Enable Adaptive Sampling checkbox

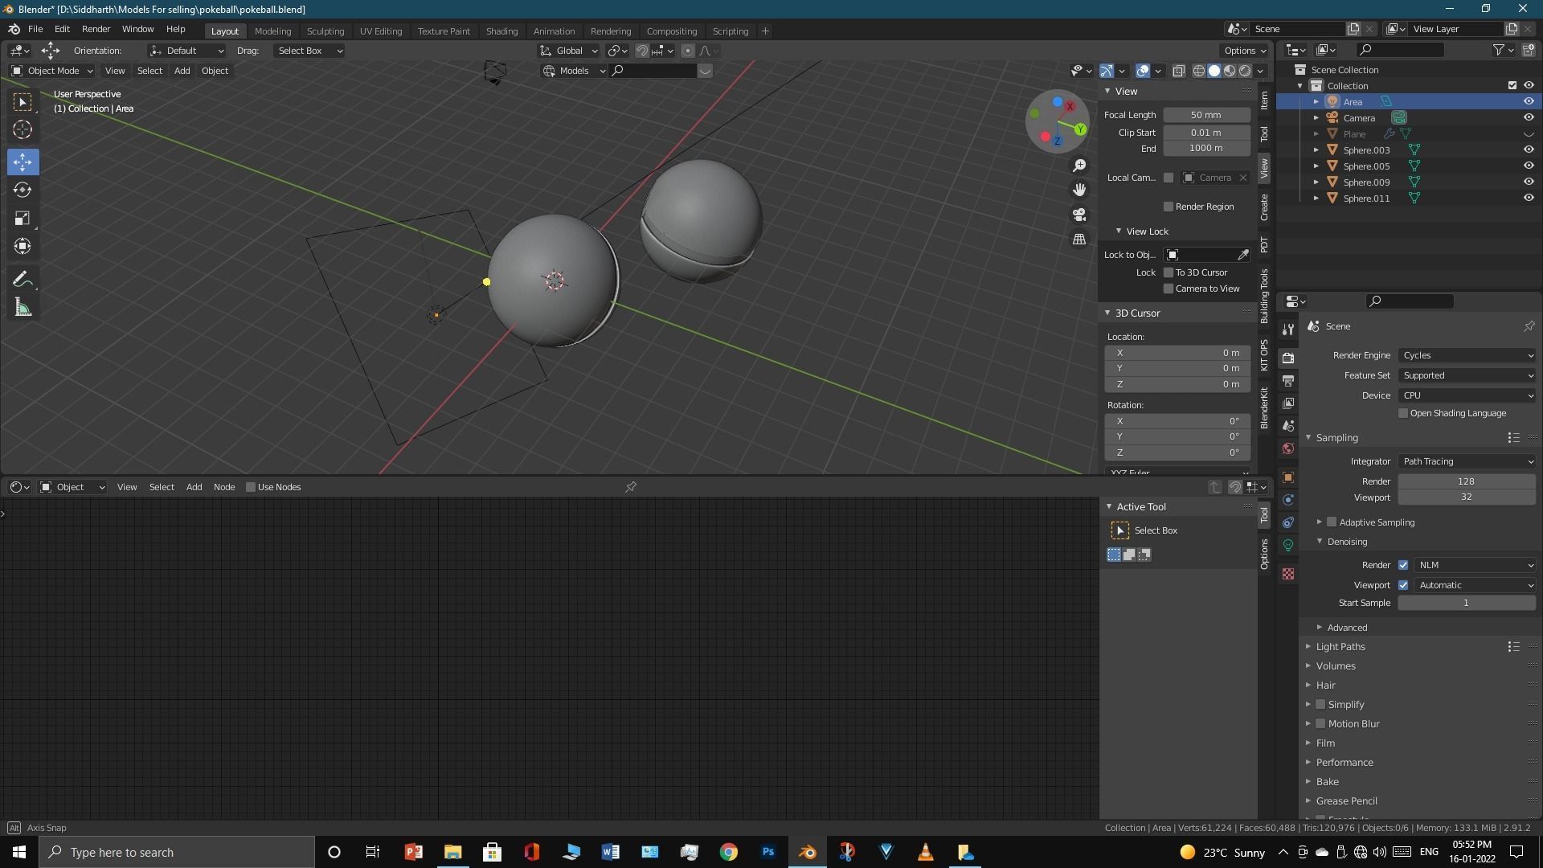1332,522
